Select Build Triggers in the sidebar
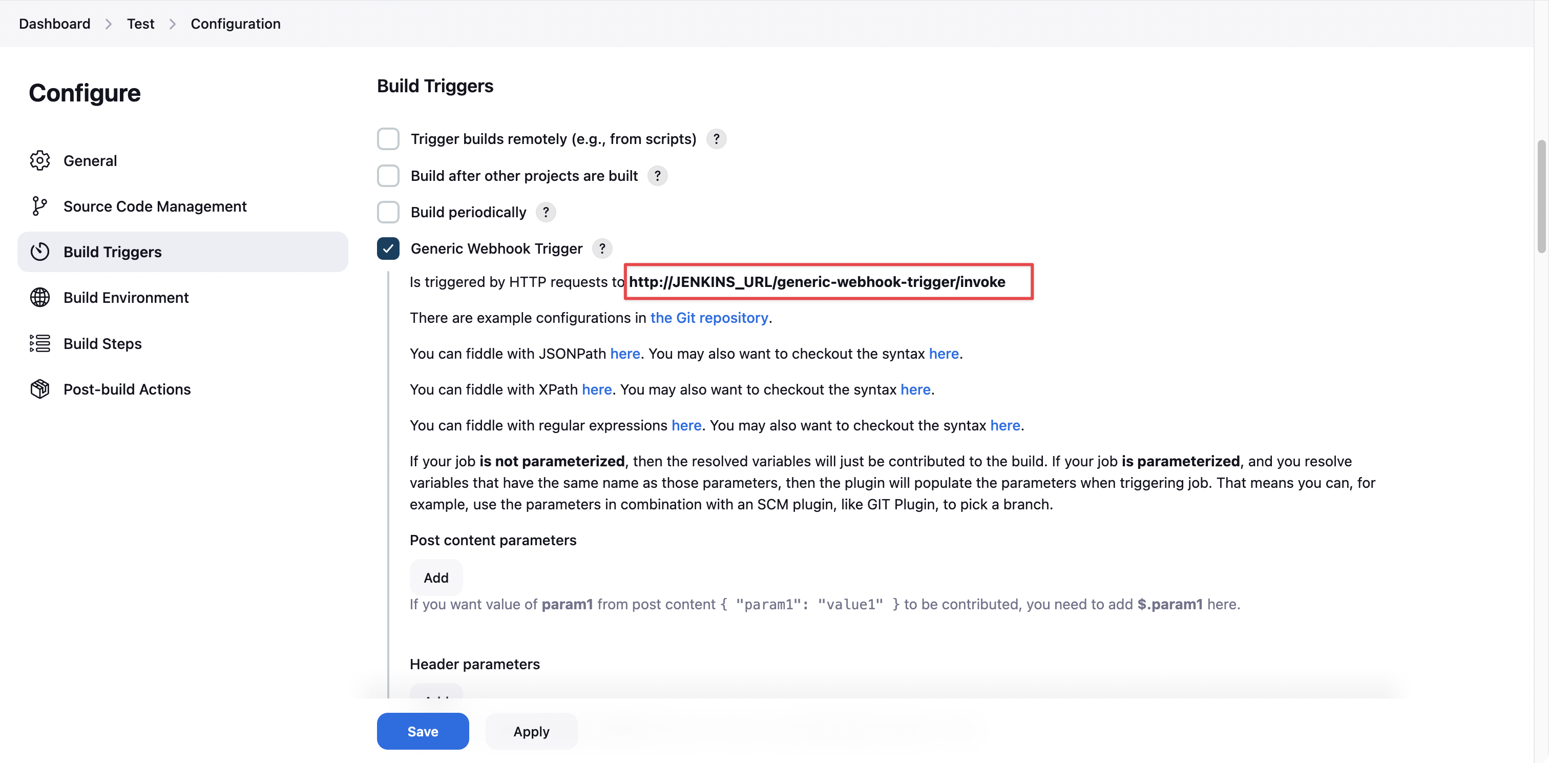This screenshot has width=1549, height=763. coord(113,252)
